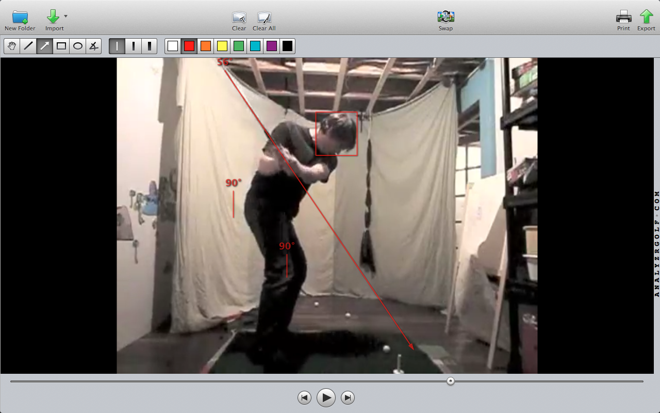Open the Import dropdown arrow
Viewport: 660px width, 413px height.
click(x=65, y=17)
